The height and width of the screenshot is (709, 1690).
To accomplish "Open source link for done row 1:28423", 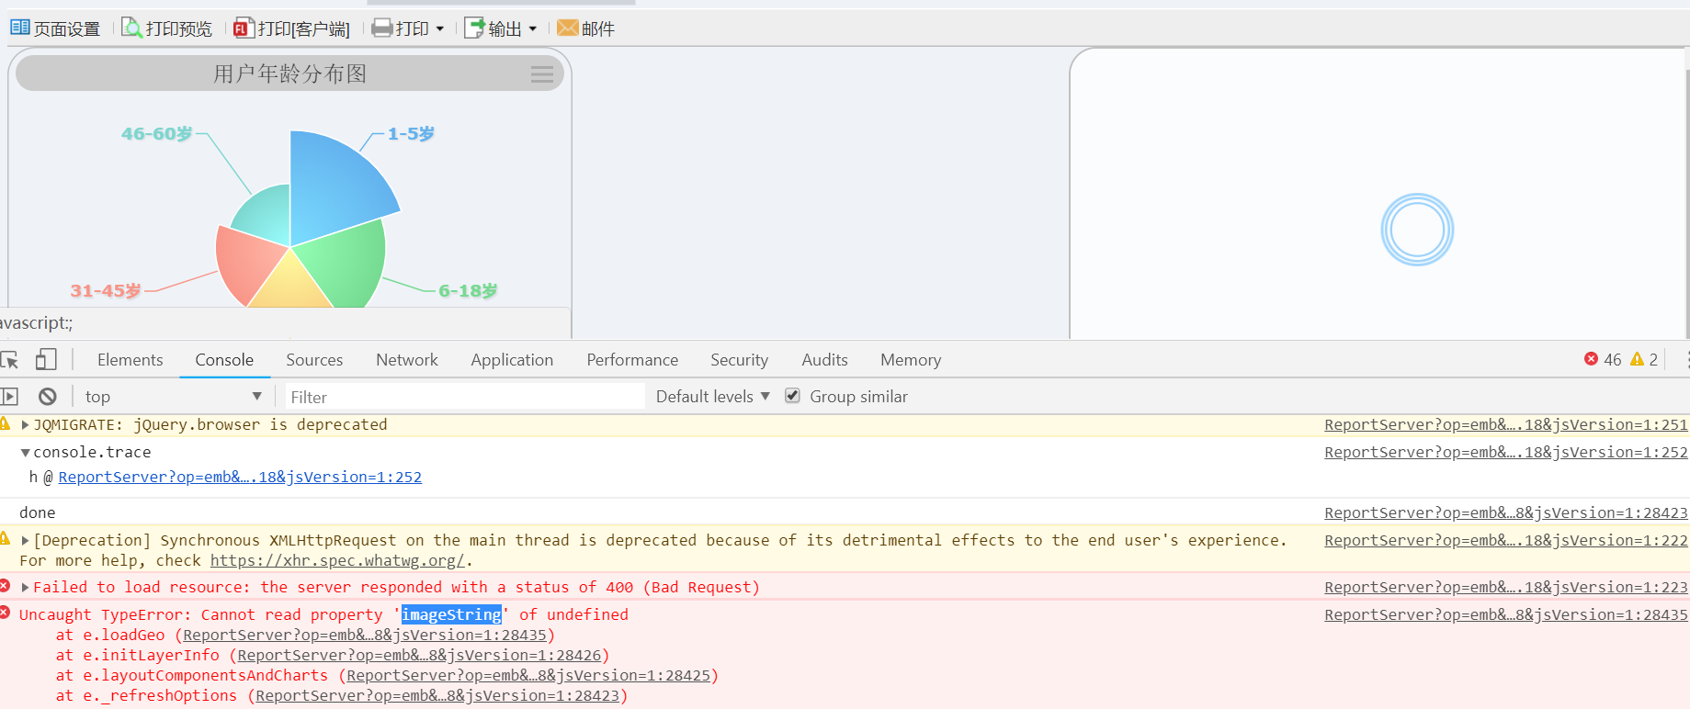I will coord(1506,513).
